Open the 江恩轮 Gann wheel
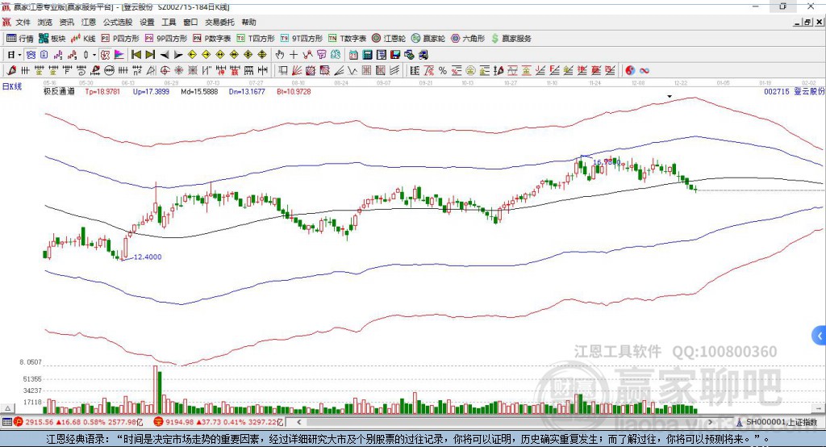This screenshot has width=826, height=447. (x=389, y=39)
